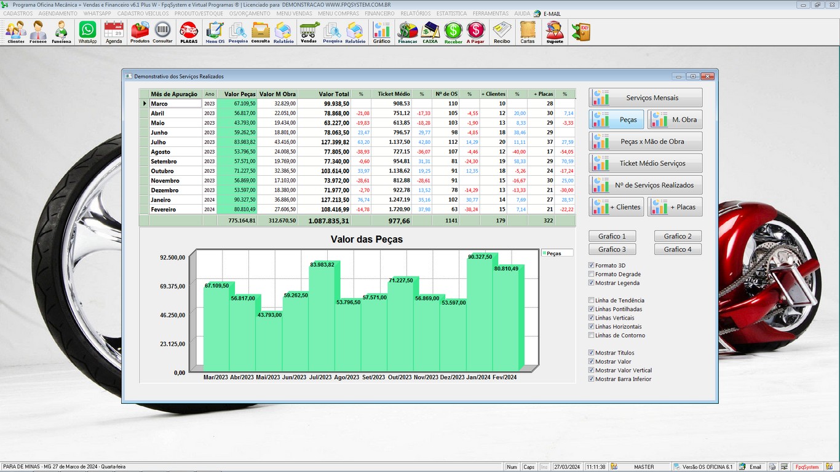Select the Marco row month cell
The height and width of the screenshot is (472, 840).
coord(176,104)
